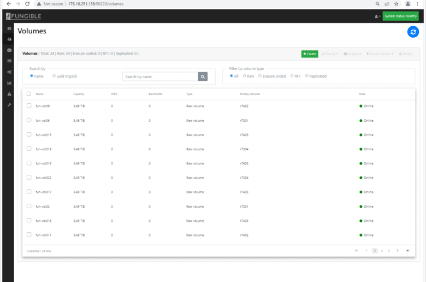The image size is (426, 282).
Task: Click the Snapshot button
Action: pyautogui.click(x=353, y=54)
